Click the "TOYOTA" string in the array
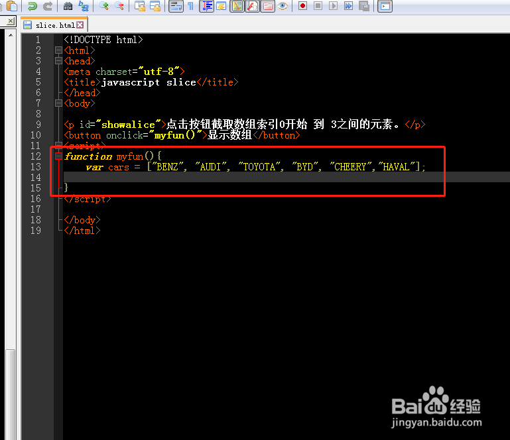This screenshot has height=440, width=510. (259, 167)
